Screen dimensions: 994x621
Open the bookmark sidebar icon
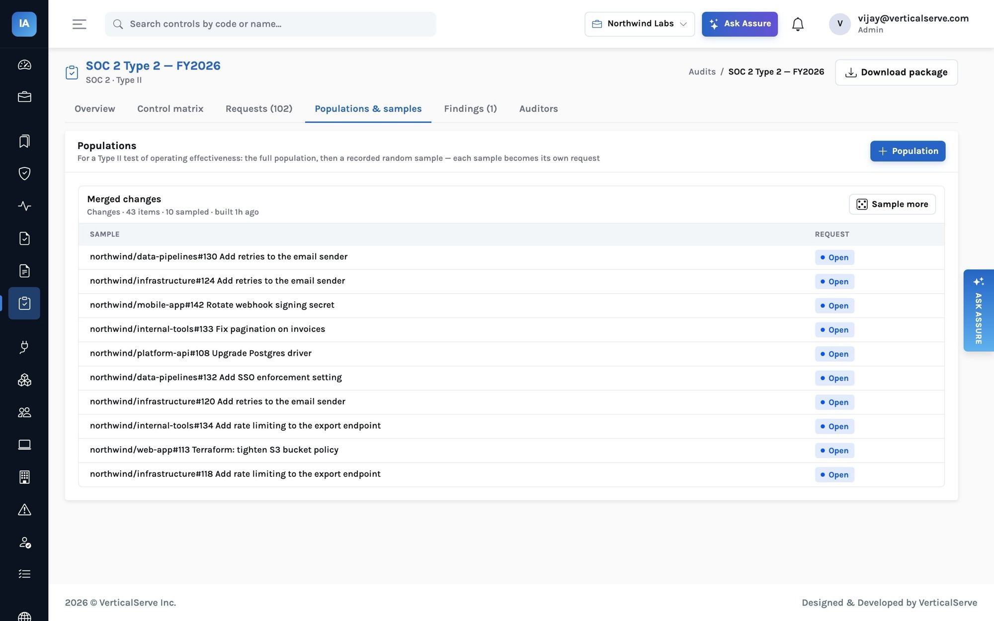coord(24,141)
